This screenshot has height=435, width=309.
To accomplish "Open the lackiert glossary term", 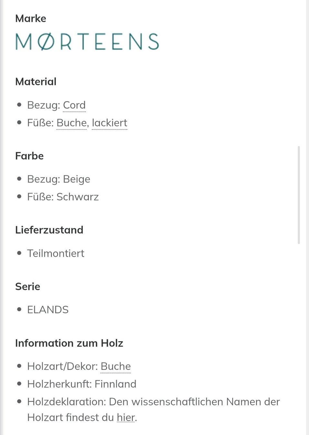I will [110, 123].
